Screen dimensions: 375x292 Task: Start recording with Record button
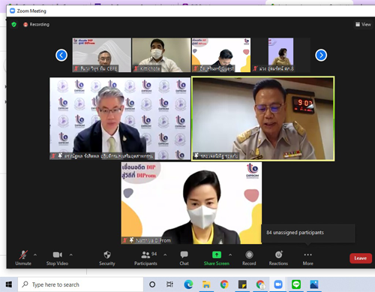pyautogui.click(x=249, y=258)
